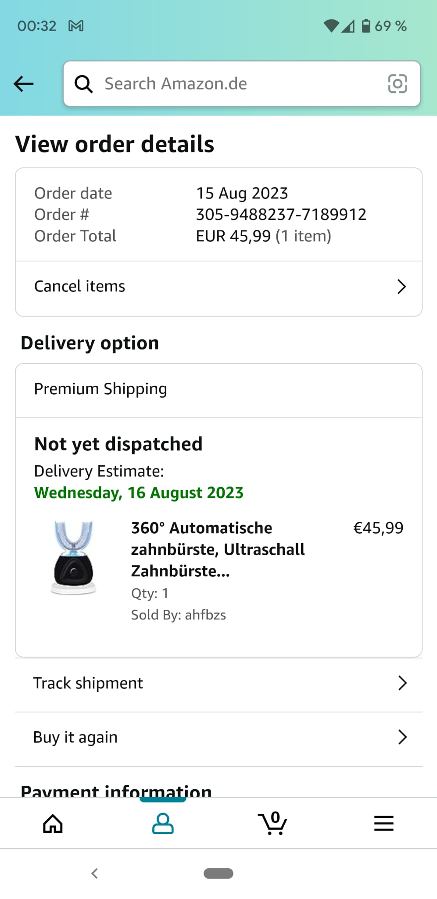The height and width of the screenshot is (899, 437).
Task: Select Cancel items option
Action: (80, 287)
